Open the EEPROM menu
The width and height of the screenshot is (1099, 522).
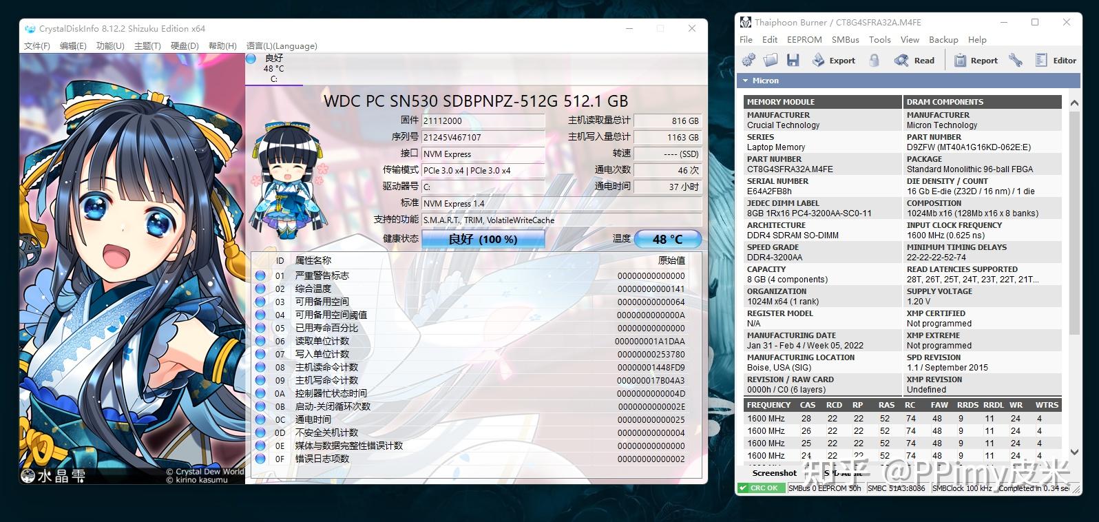[804, 40]
